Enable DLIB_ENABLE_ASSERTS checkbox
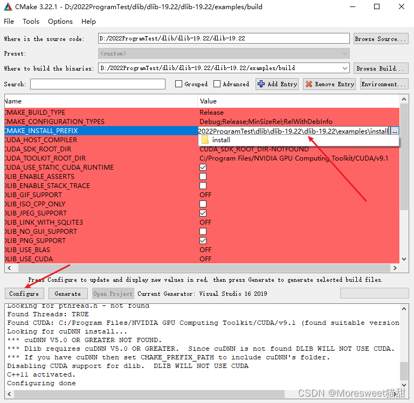This screenshot has width=414, height=403. pos(203,177)
